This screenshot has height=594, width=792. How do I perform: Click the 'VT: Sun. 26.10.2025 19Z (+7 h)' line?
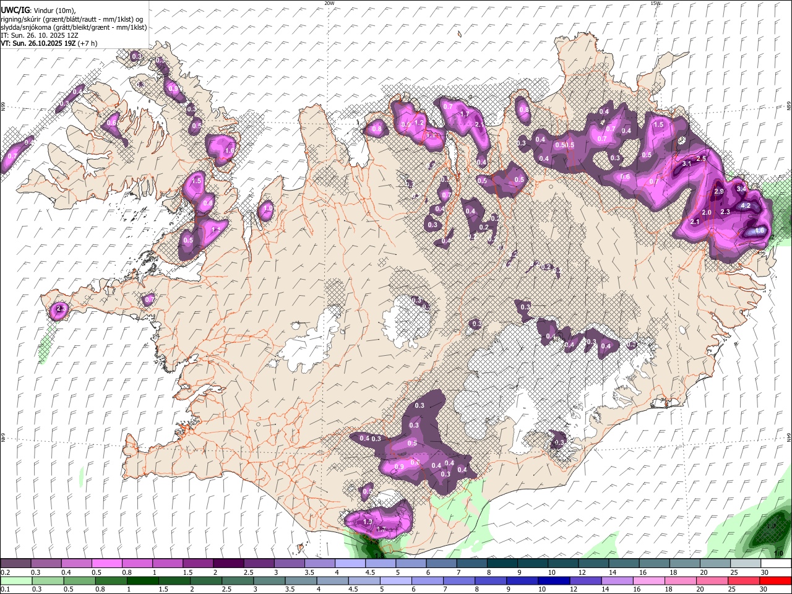pyautogui.click(x=49, y=44)
